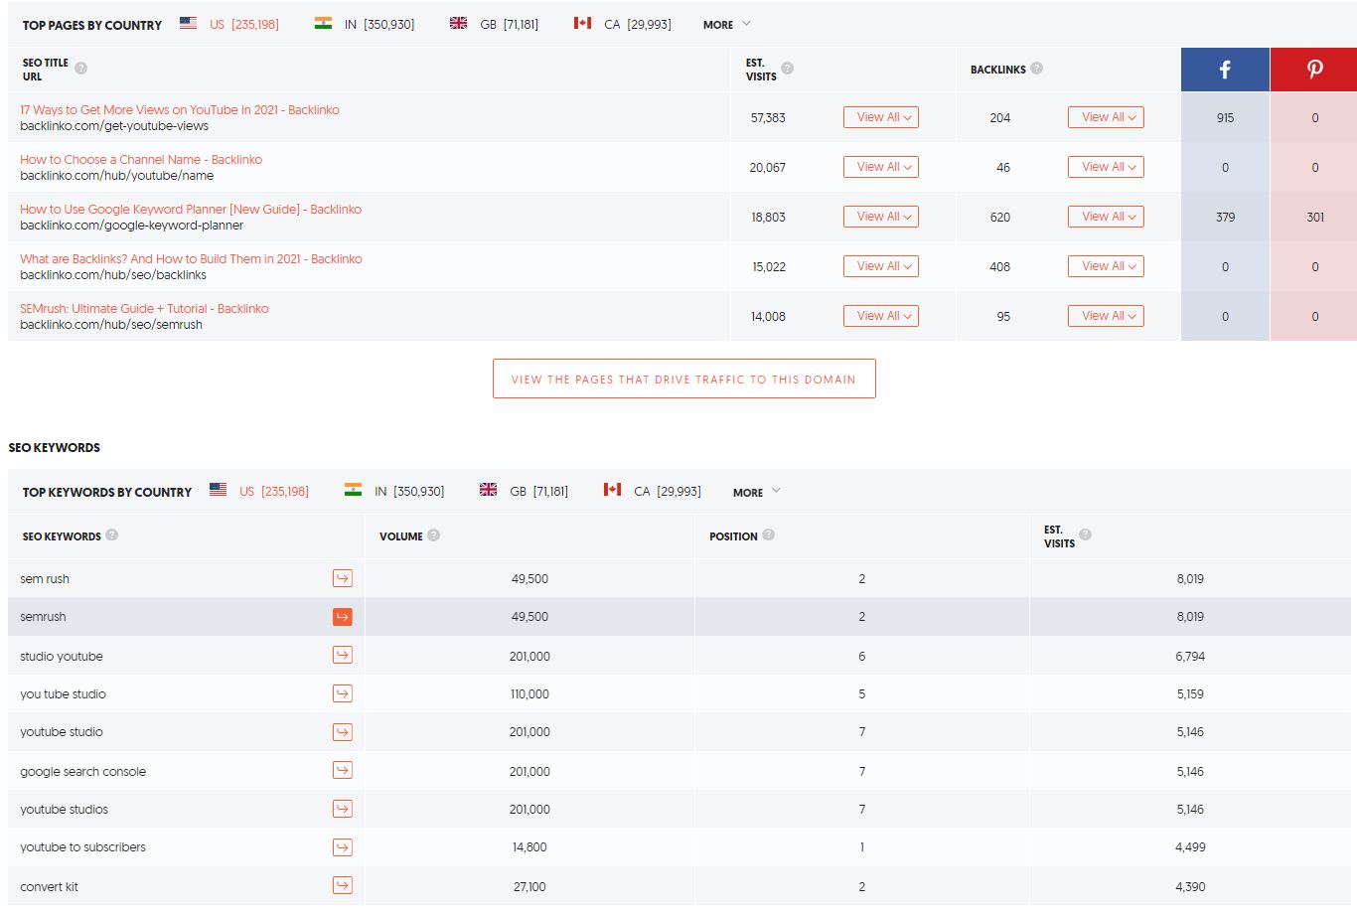Open help icon beside top pages Est. Visits
The height and width of the screenshot is (914, 1357).
(788, 69)
